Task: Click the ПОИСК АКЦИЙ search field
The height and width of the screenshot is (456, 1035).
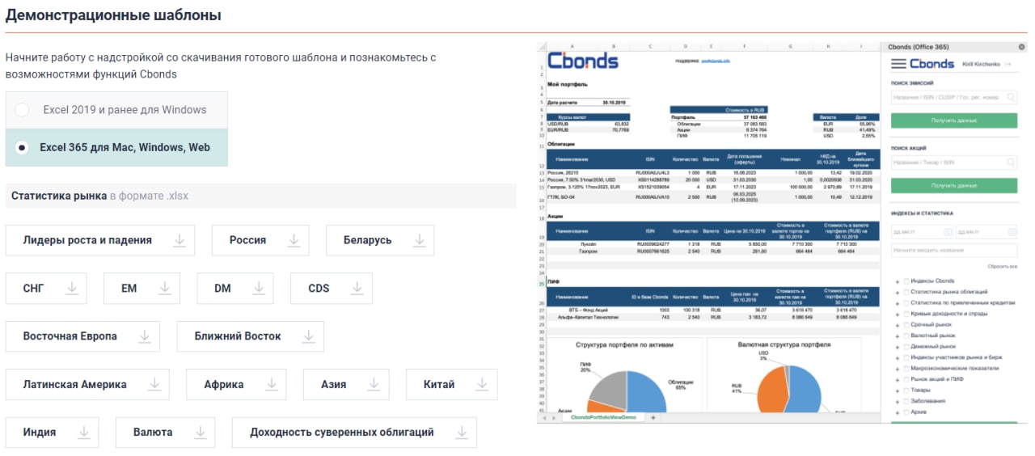Action: [x=954, y=163]
